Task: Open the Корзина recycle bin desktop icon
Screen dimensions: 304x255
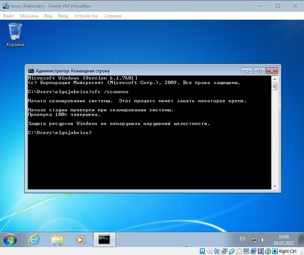Action: coord(15,35)
